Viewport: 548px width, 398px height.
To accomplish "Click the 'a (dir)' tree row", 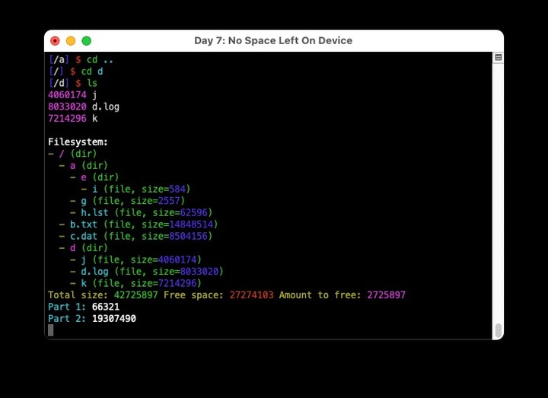I will [x=84, y=165].
